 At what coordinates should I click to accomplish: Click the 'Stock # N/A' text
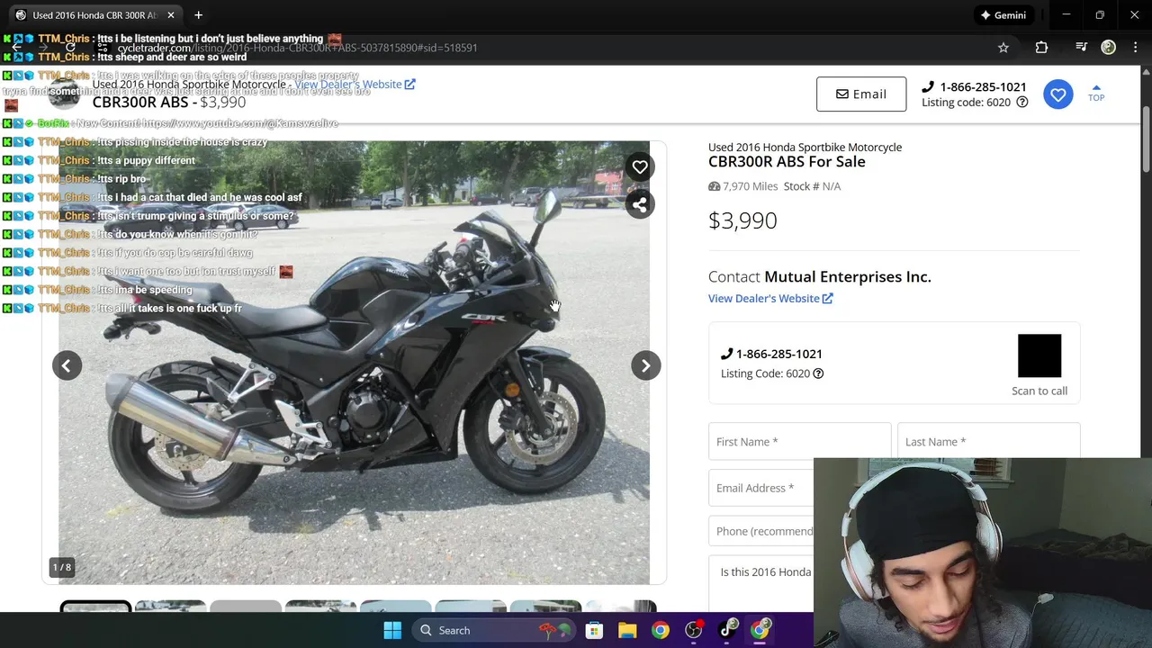(812, 186)
